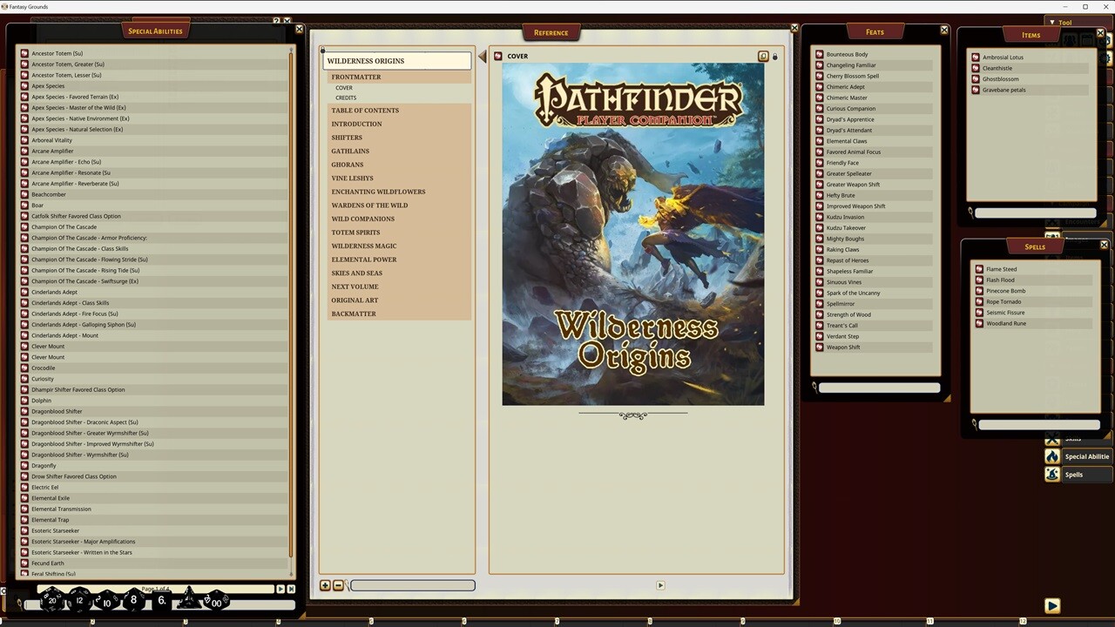Roll the d20 die in the dice tray
1115x627 pixels.
pyautogui.click(x=51, y=600)
